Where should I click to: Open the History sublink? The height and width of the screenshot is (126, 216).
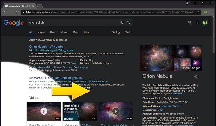tap(57, 67)
